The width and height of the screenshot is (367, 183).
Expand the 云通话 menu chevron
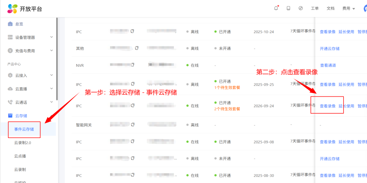point(52,102)
